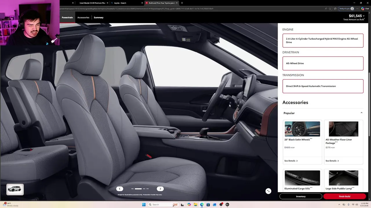Click the Finish Build button
Screen dimensions: 371x208
click(345, 196)
